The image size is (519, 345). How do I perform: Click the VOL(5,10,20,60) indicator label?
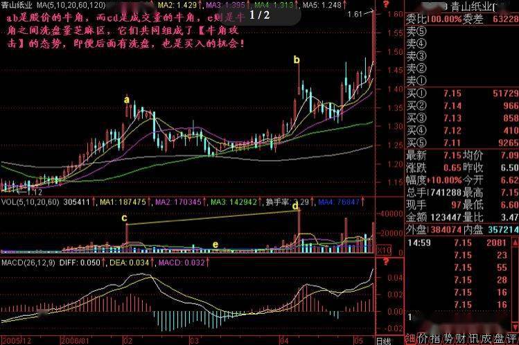pyautogui.click(x=30, y=202)
